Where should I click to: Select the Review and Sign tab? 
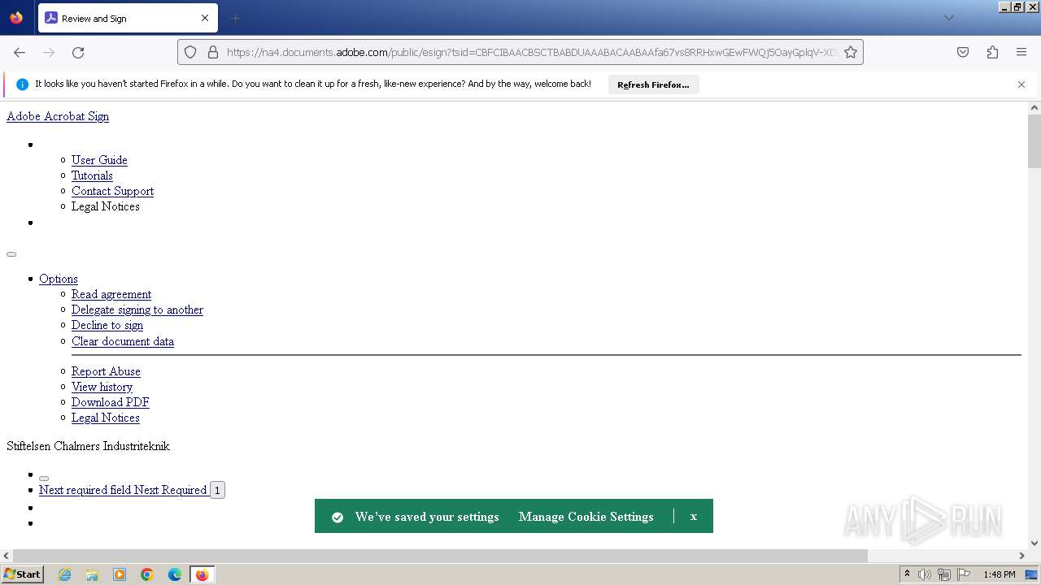[128, 18]
